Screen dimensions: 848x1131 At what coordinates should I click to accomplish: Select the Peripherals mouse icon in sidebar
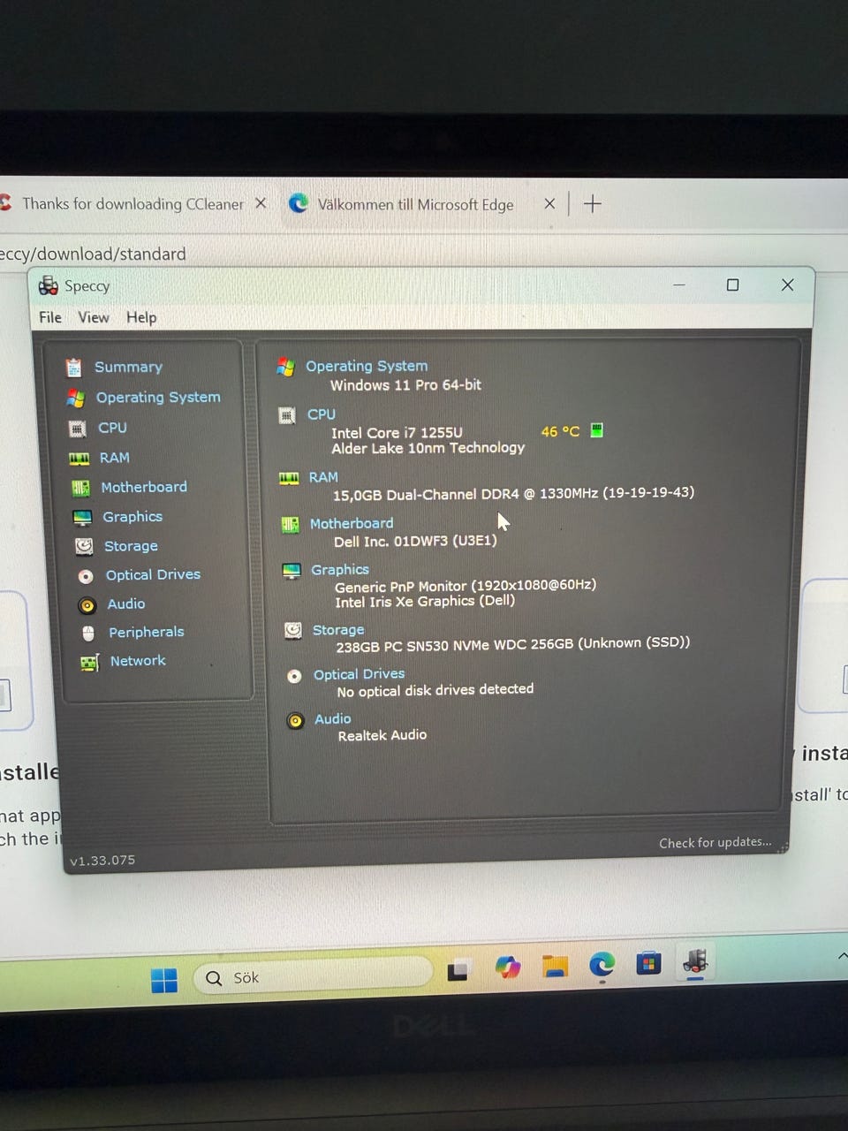pos(88,634)
